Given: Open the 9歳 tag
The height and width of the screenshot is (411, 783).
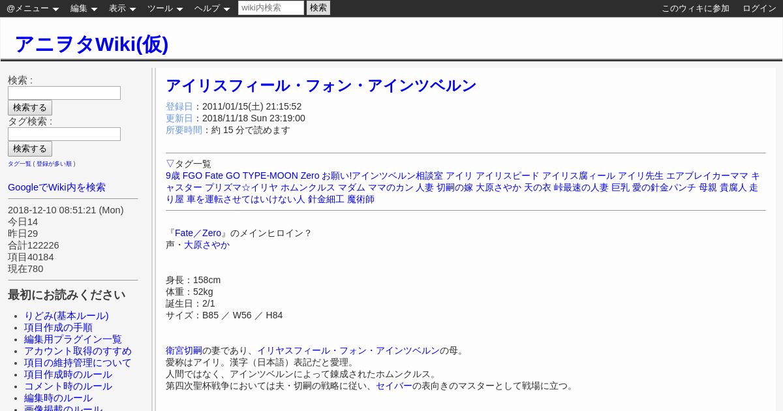Looking at the screenshot, I should coord(173,175).
